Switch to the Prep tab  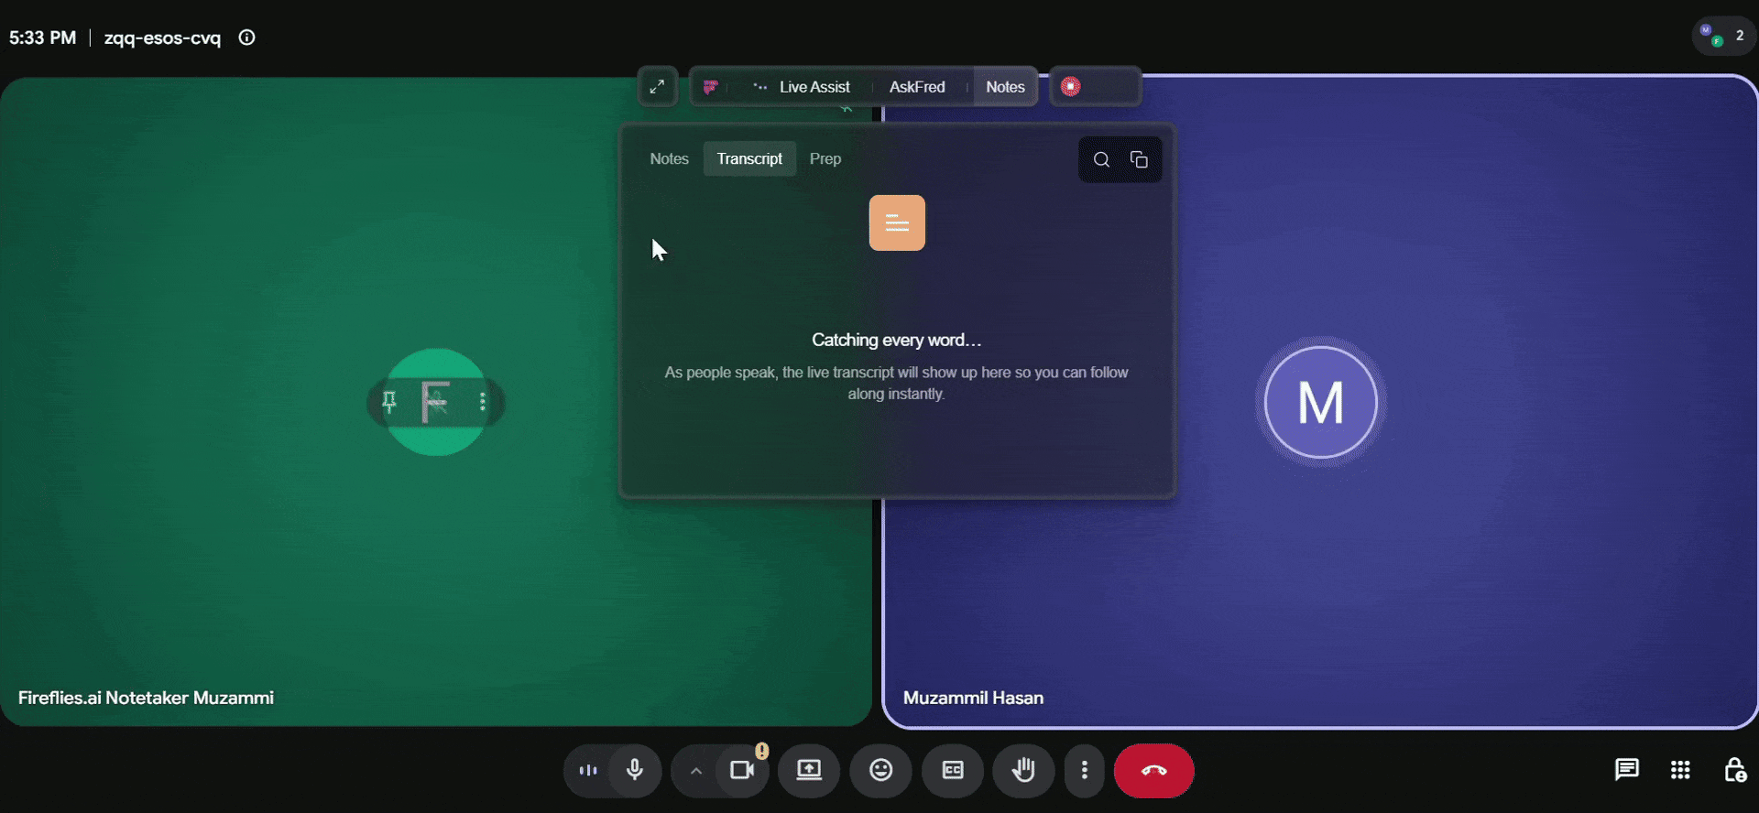[825, 158]
